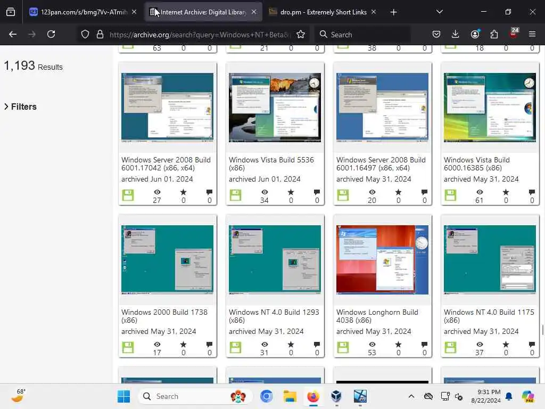Click views eye icon on Vista 6000.16385 card
The width and height of the screenshot is (545, 409).
point(480,192)
